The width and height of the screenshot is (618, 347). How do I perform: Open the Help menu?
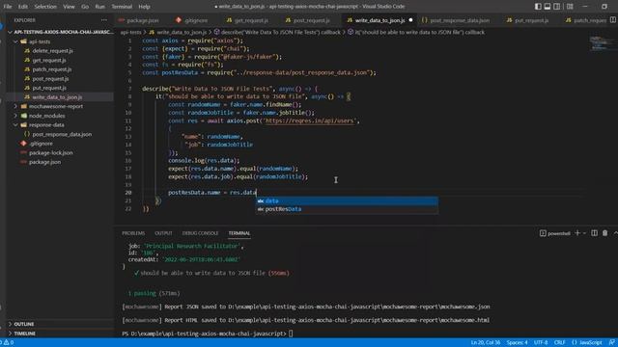click(x=144, y=7)
